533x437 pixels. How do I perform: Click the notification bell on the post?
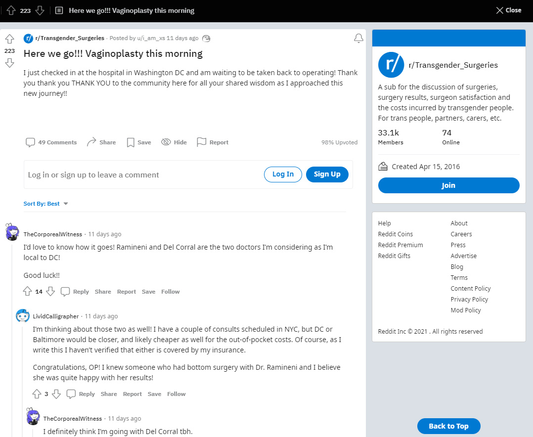point(358,39)
